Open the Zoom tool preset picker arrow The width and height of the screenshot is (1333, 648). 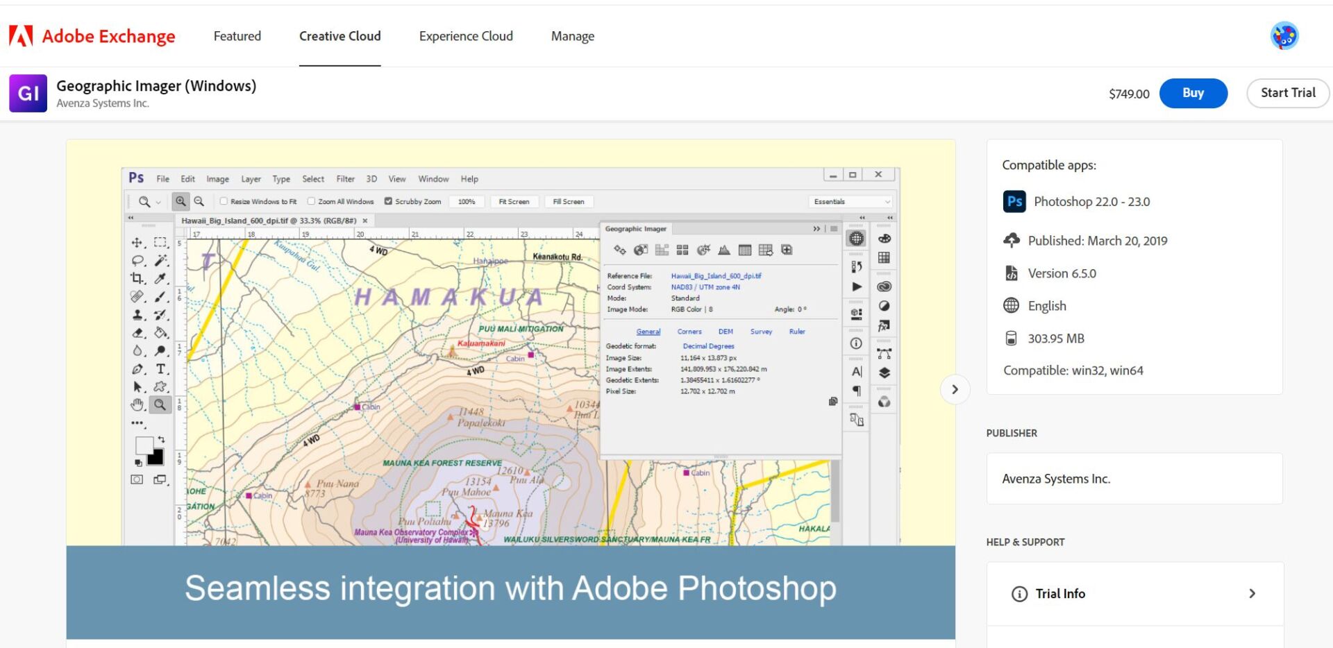158,202
